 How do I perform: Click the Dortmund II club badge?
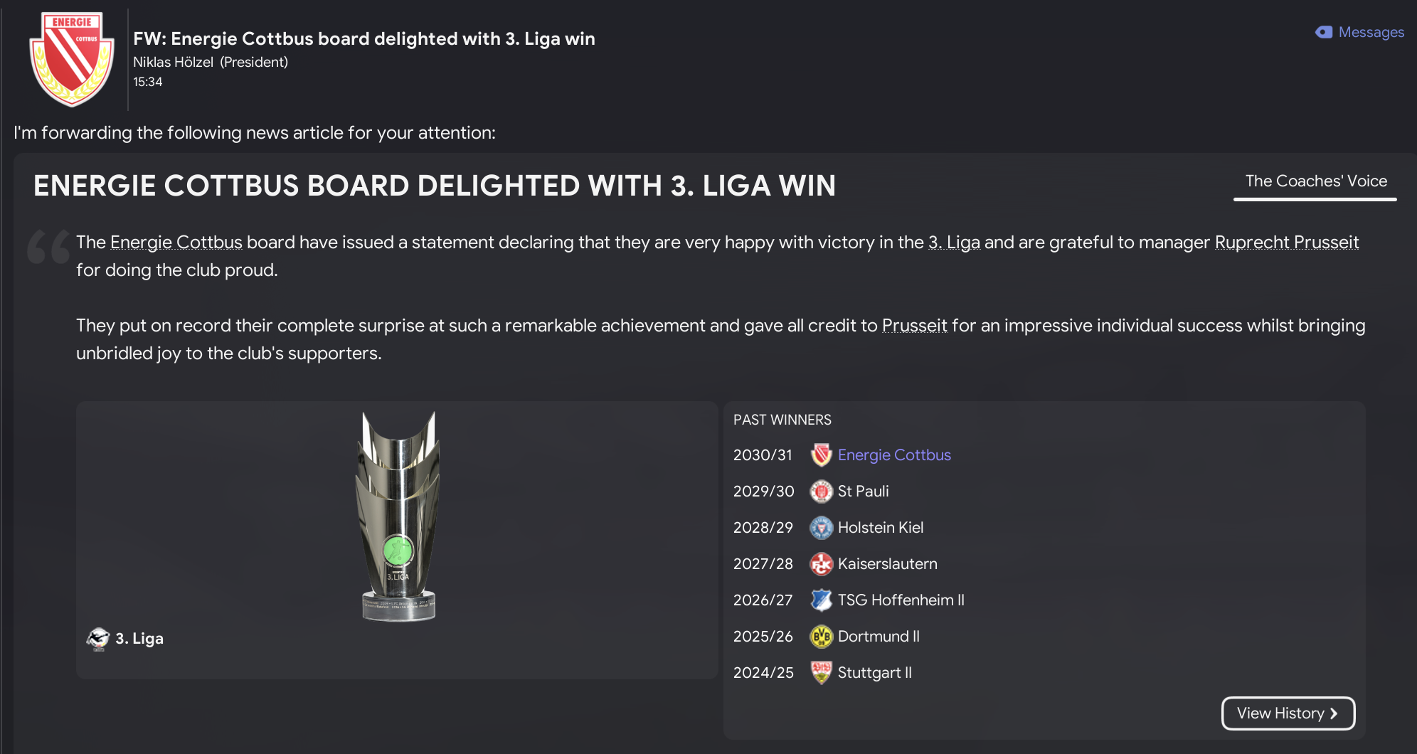coord(821,637)
